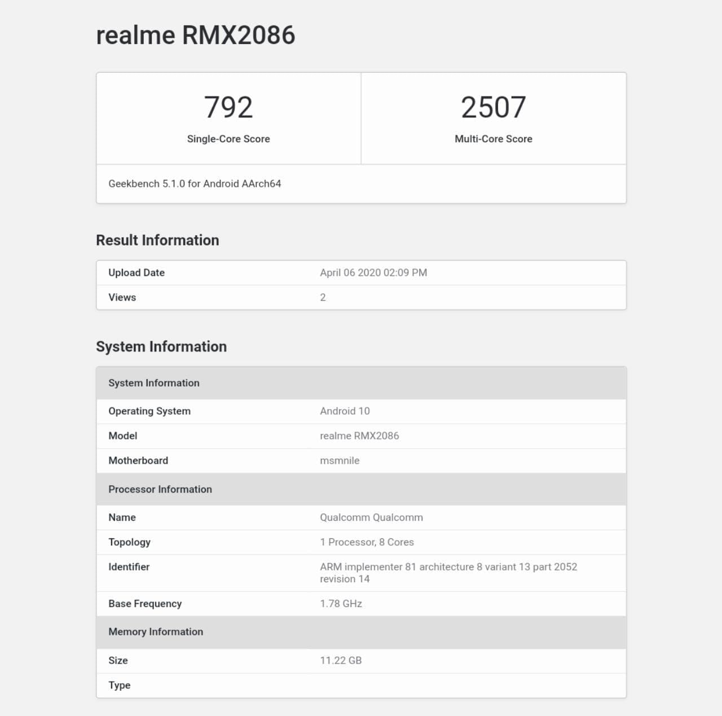Select the 1 Processor, 8 Cores value
Viewport: 722px width, 716px height.
point(367,542)
